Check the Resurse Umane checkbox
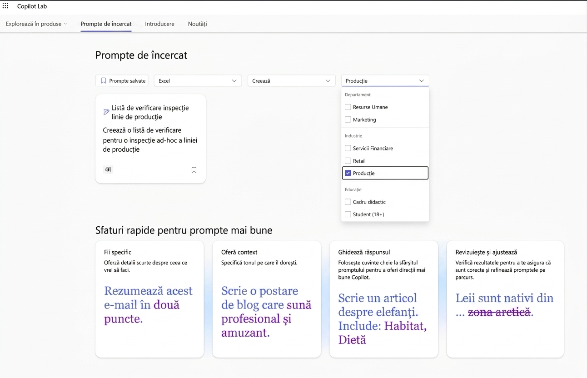The width and height of the screenshot is (587, 378). pyautogui.click(x=348, y=107)
